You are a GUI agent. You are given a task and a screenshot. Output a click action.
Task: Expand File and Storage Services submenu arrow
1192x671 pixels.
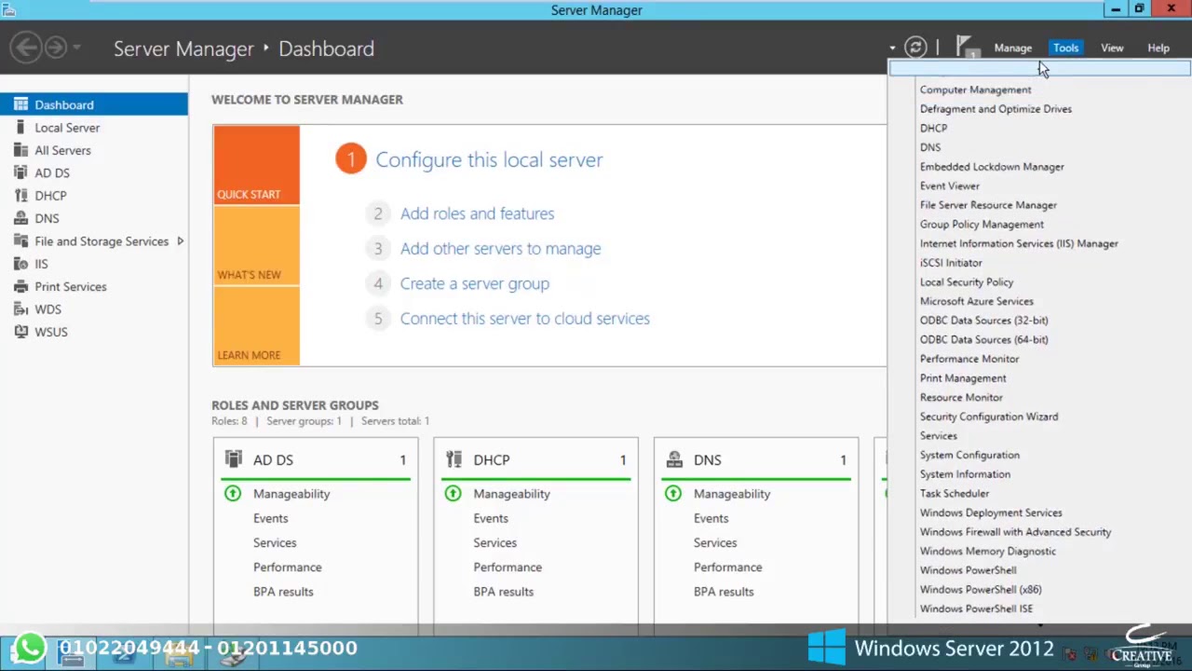(x=180, y=240)
